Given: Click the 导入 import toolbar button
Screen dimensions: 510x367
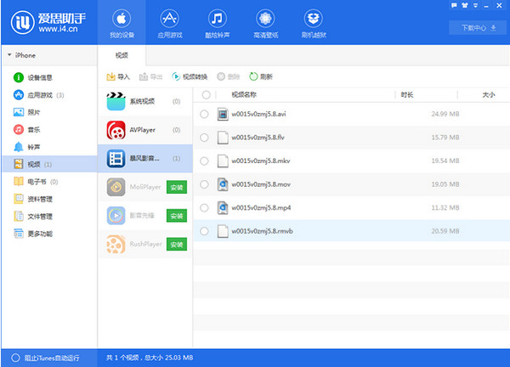Looking at the screenshot, I should tap(118, 76).
